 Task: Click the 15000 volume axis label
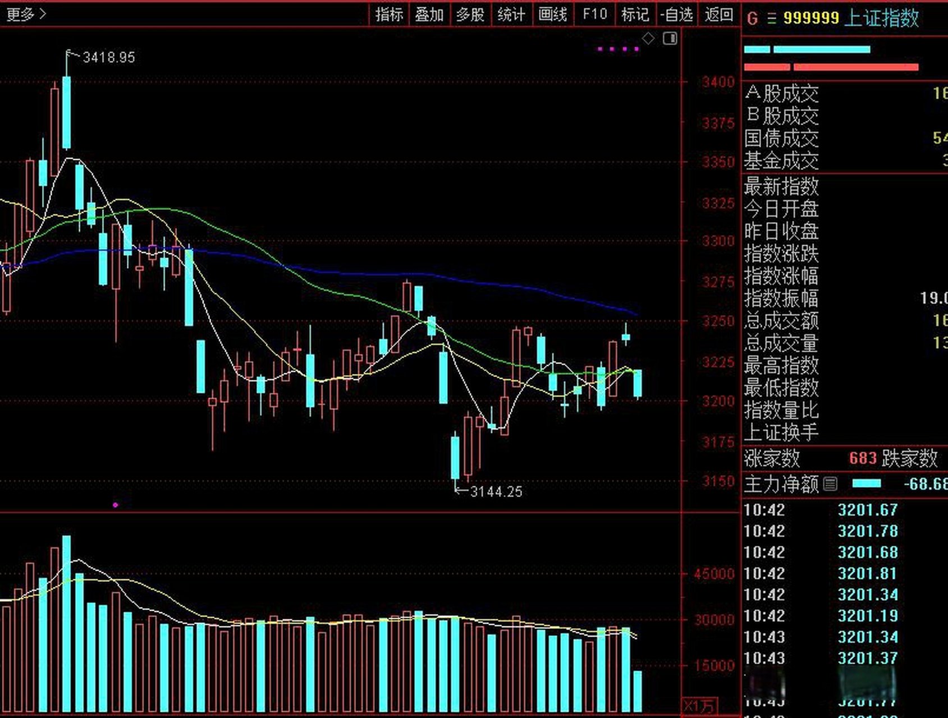pos(714,666)
